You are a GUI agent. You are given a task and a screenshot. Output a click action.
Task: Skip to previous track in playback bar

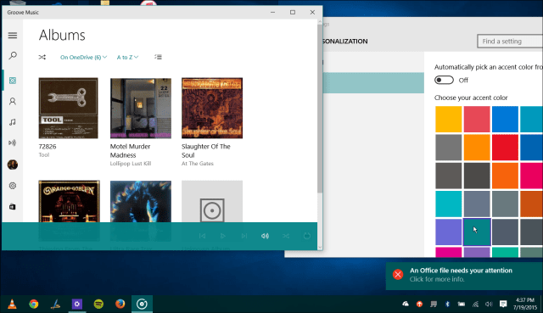click(202, 236)
